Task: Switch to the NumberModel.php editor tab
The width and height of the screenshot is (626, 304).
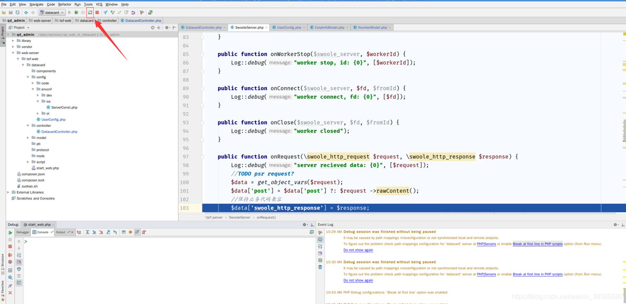Action: (372, 28)
